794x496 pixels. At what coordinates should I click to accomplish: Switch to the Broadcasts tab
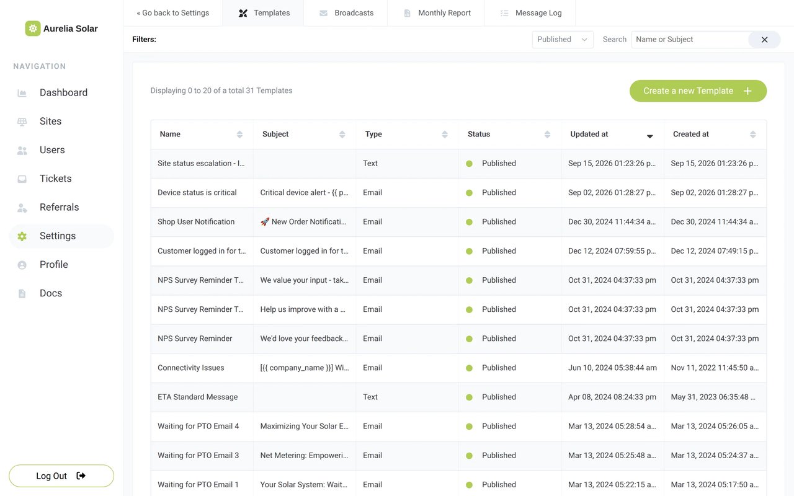point(346,13)
